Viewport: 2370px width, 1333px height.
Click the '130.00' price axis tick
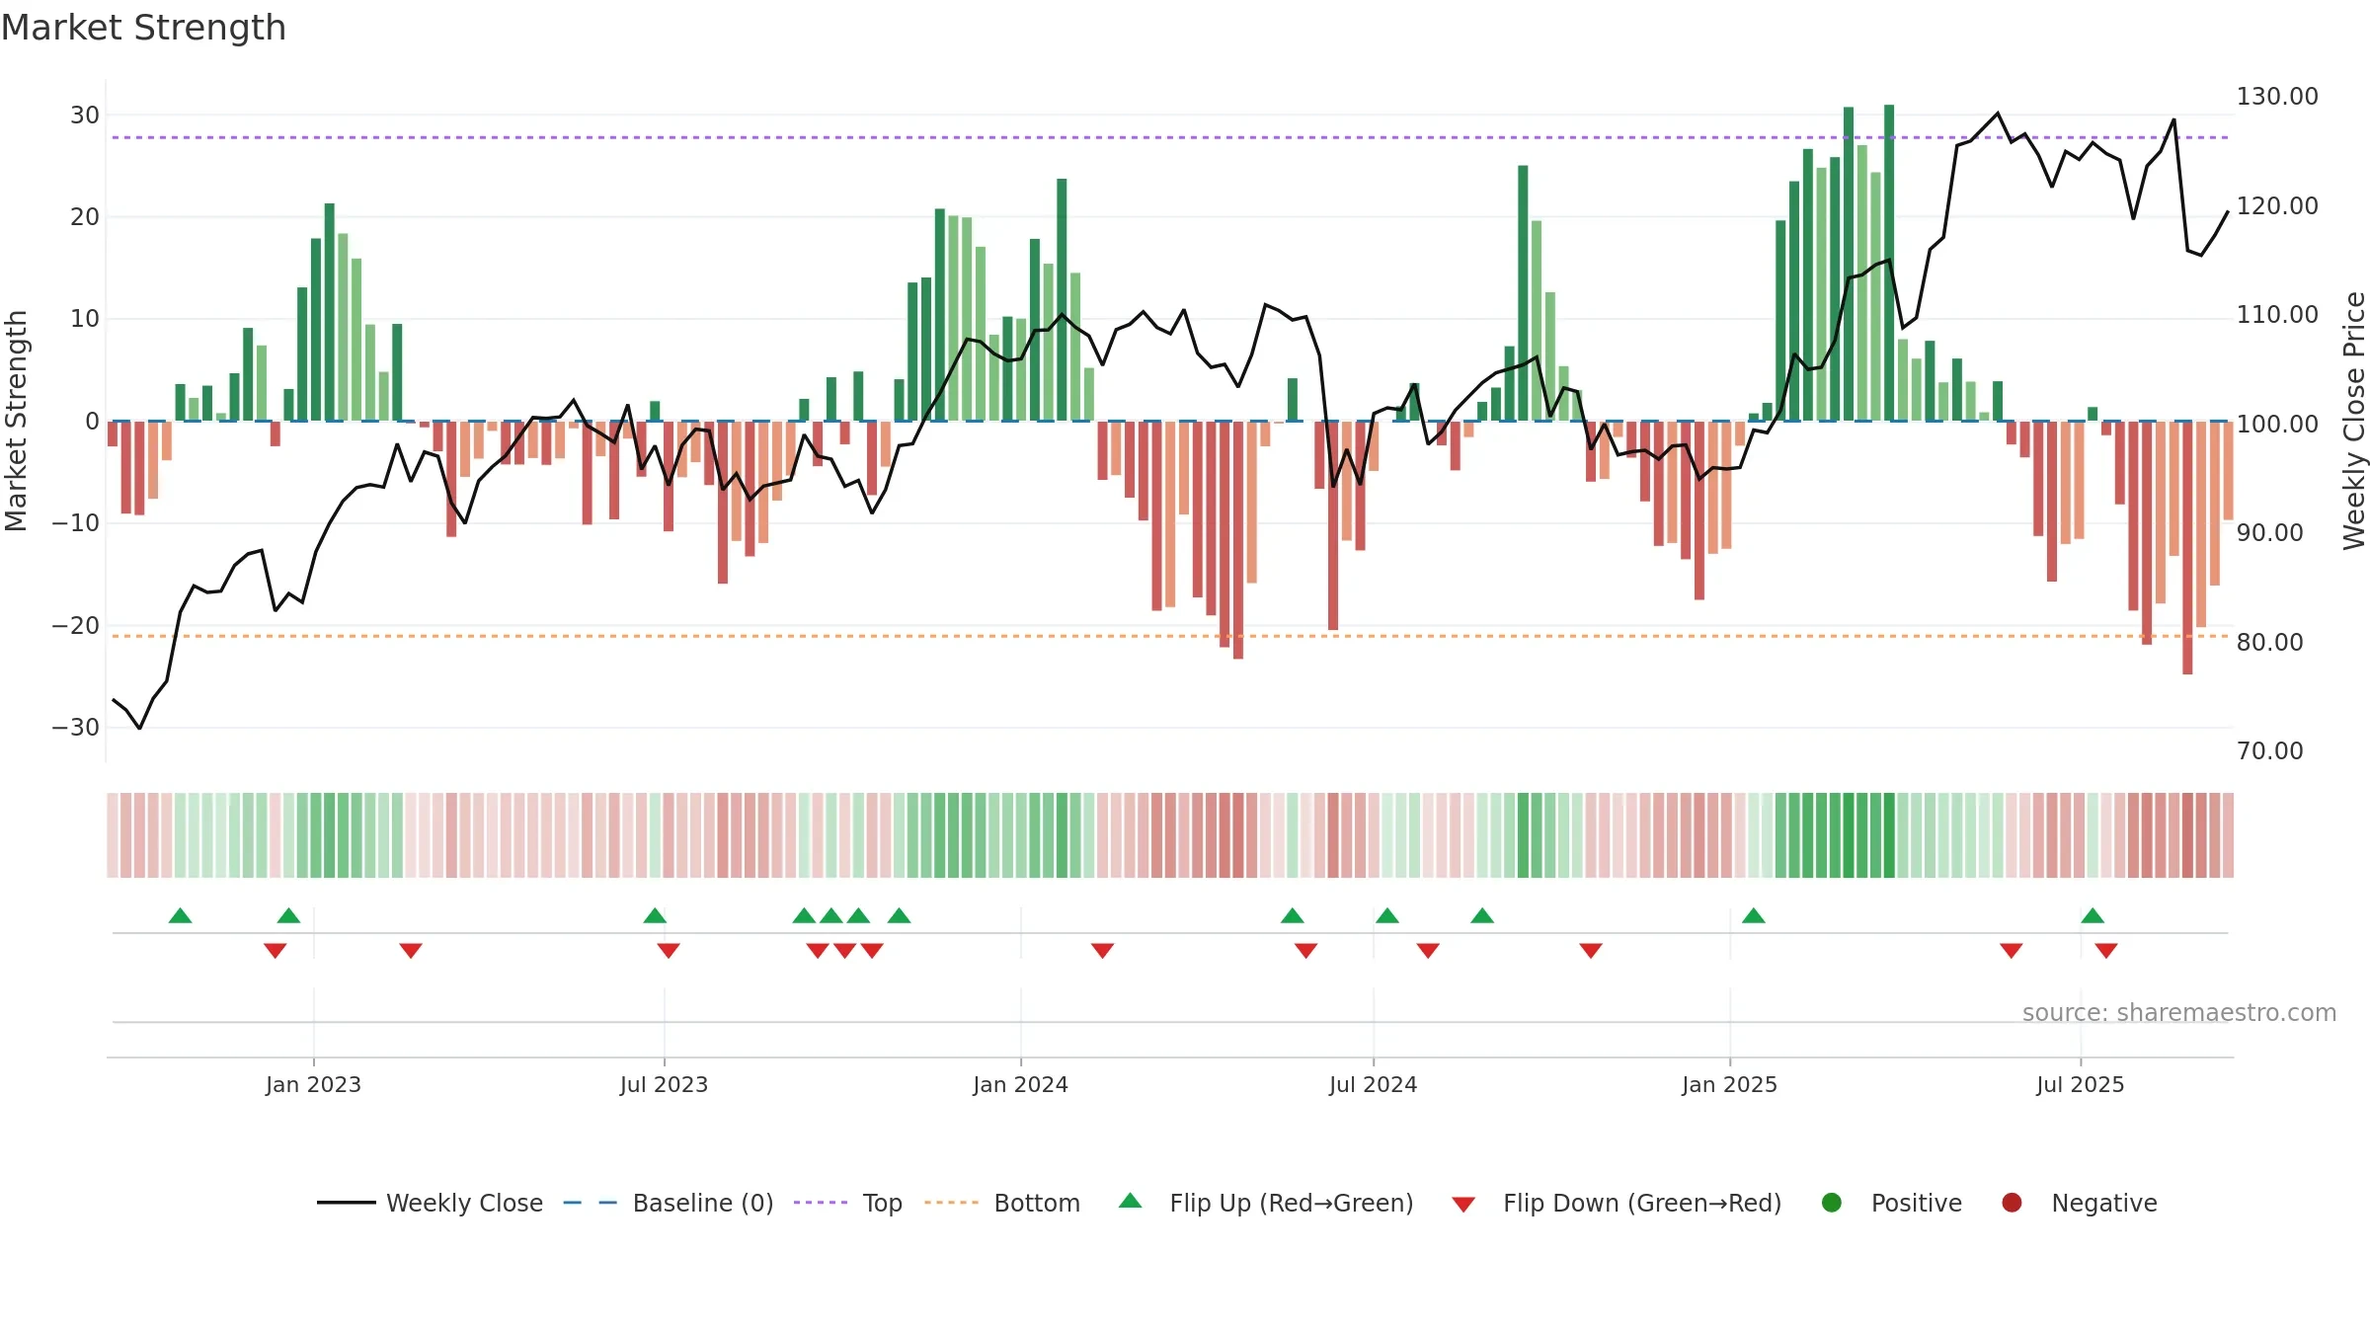2277,97
